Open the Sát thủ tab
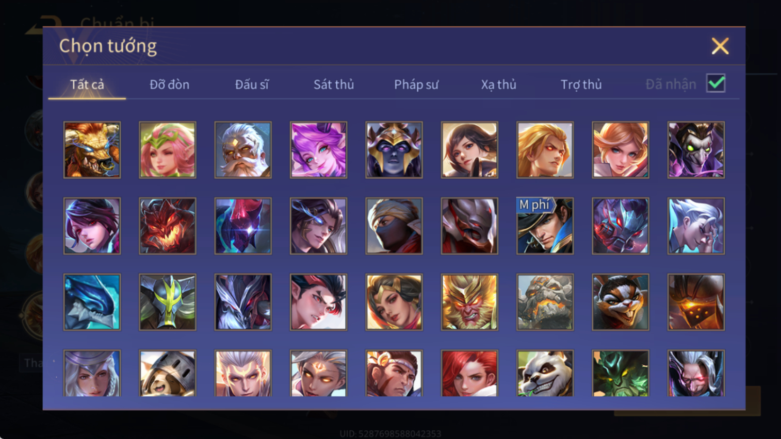The image size is (781, 439). (334, 85)
